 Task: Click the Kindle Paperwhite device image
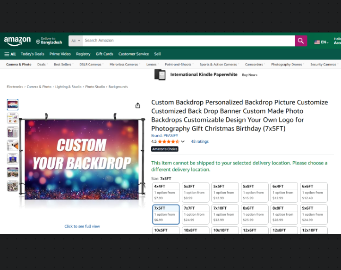(x=160, y=75)
